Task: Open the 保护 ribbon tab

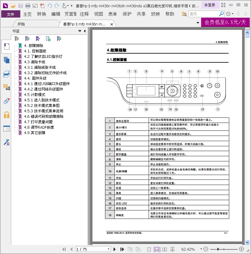Action: [127, 14]
